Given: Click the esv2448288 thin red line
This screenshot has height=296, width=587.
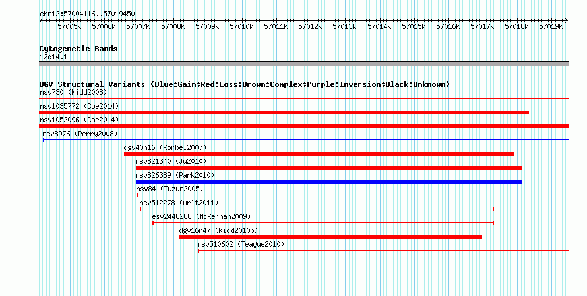Looking at the screenshot, I should [323, 223].
